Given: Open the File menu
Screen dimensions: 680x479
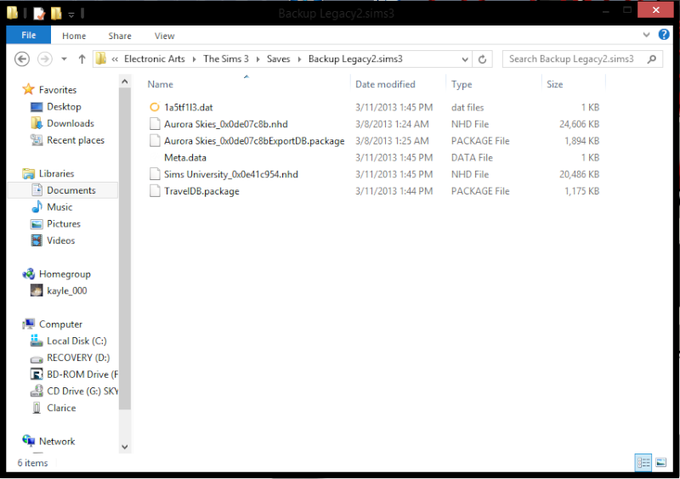Looking at the screenshot, I should 29,35.
